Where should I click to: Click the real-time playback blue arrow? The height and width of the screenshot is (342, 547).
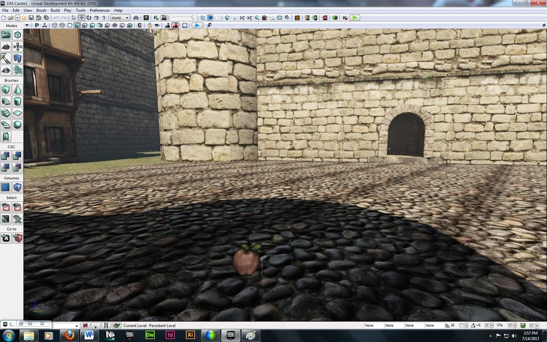click(197, 25)
